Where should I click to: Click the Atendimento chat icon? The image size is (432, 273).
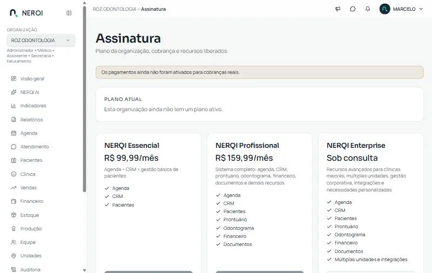point(13,147)
